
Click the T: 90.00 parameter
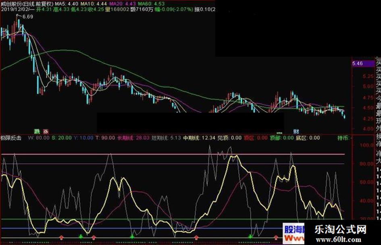point(105,138)
